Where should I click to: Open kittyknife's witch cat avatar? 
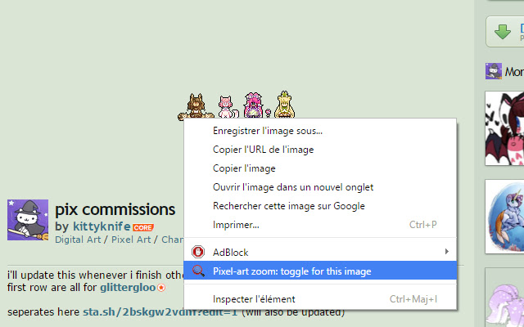(27, 219)
